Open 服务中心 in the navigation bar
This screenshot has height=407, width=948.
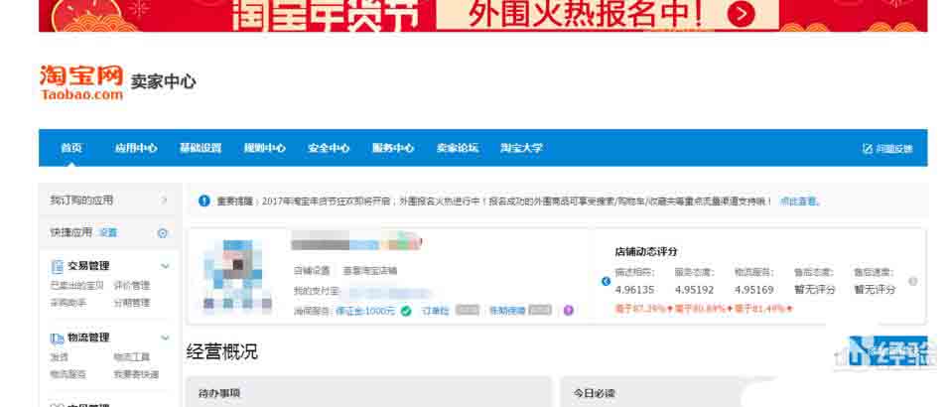click(x=393, y=148)
